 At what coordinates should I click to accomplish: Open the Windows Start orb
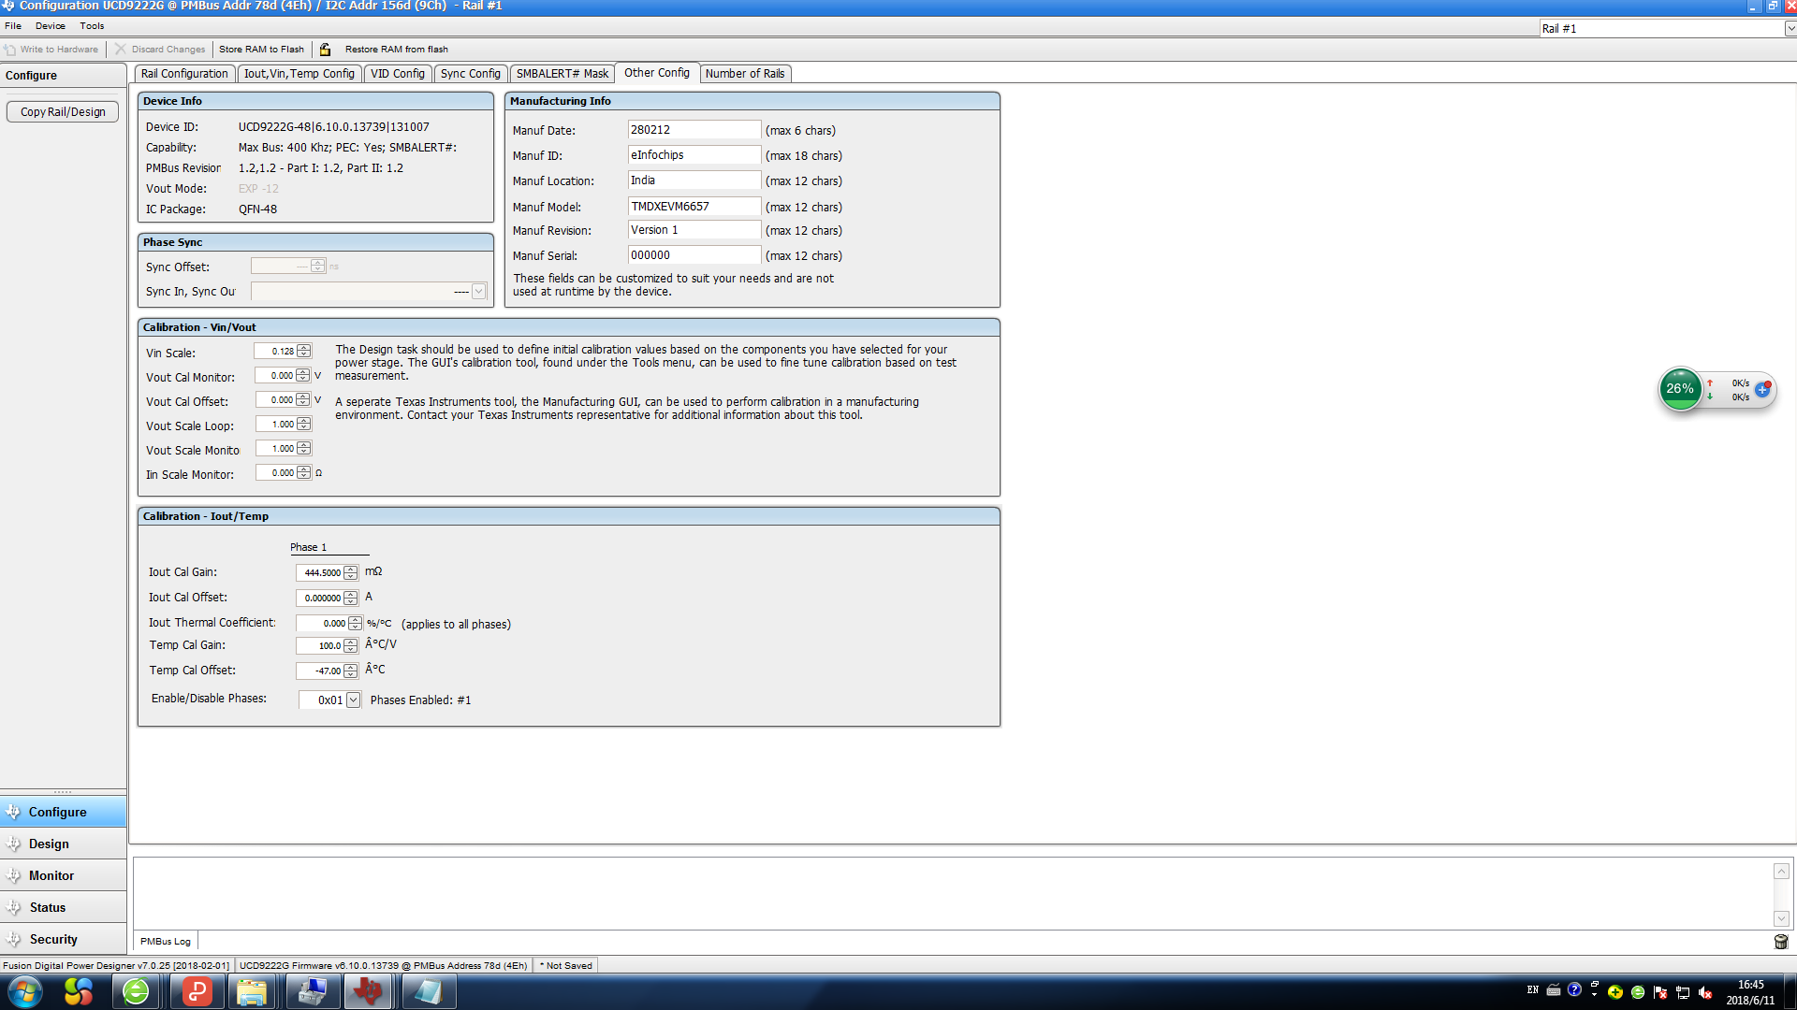click(x=25, y=991)
